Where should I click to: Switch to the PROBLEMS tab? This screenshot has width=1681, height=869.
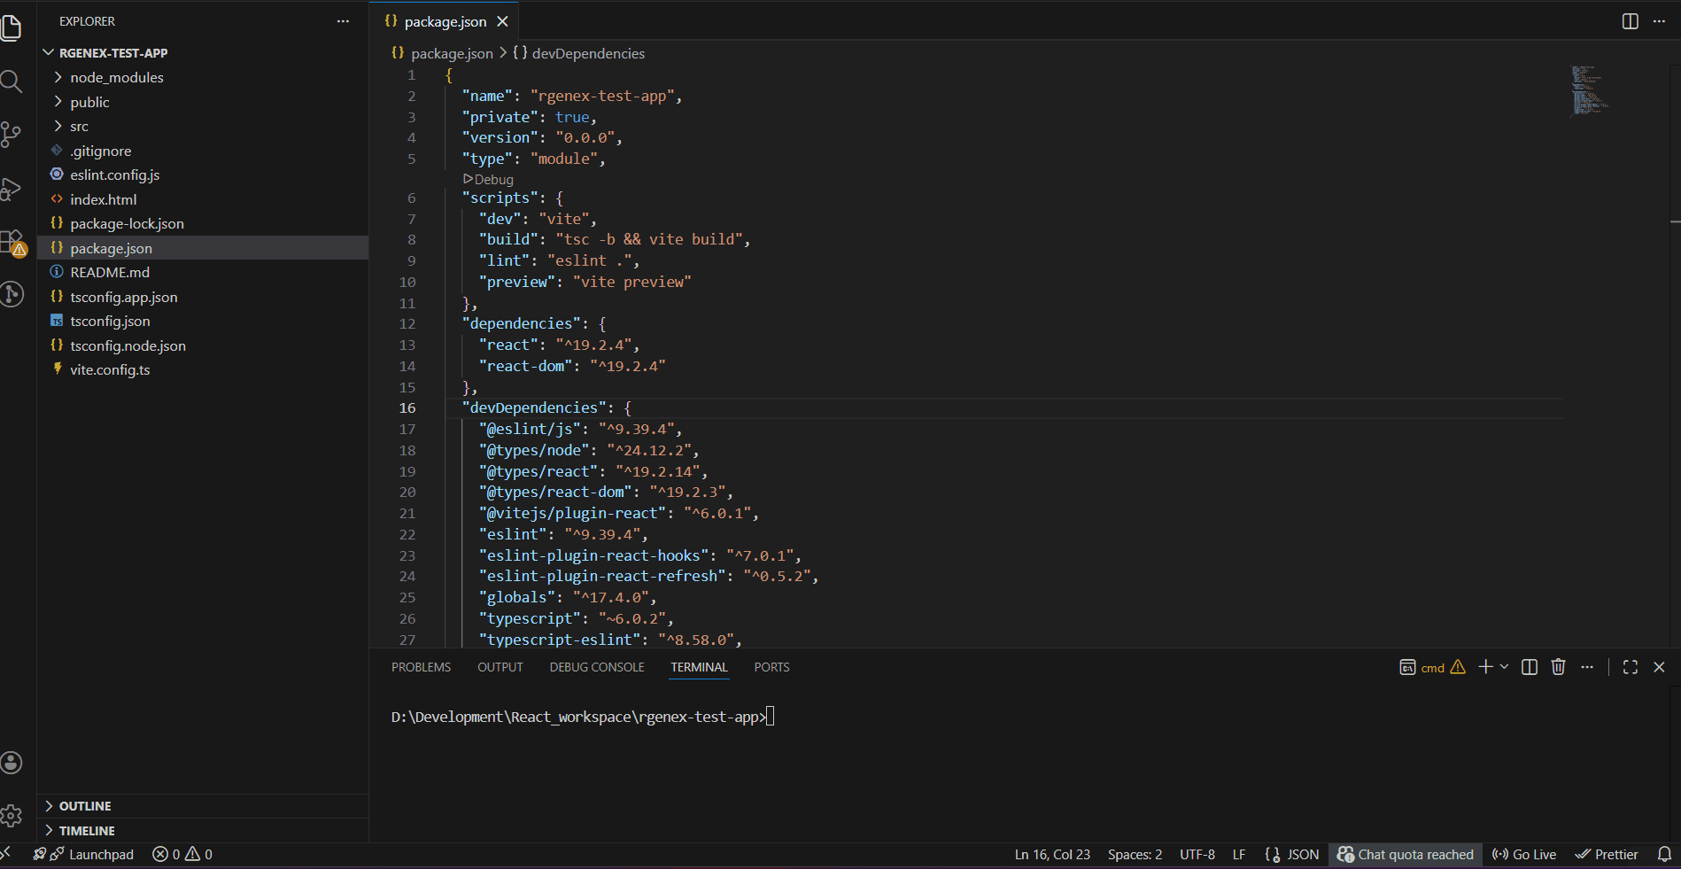(x=421, y=667)
